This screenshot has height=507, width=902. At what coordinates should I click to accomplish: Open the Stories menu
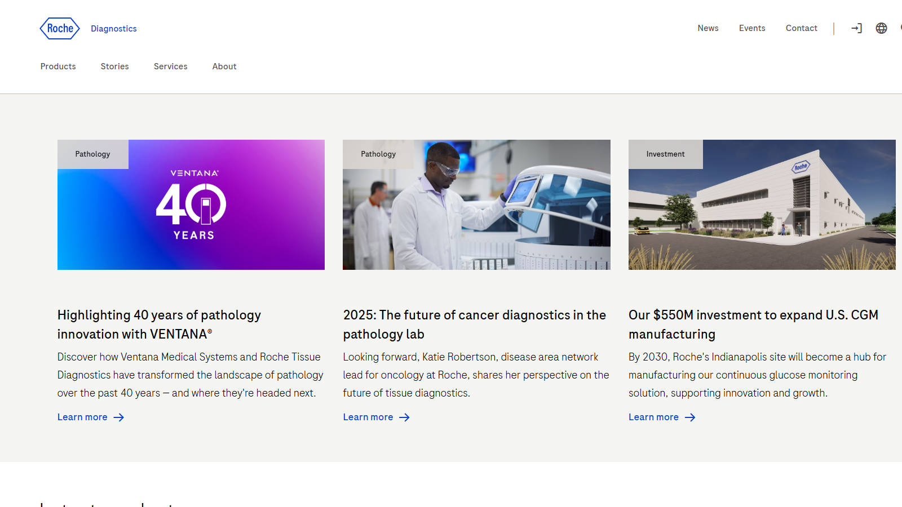[115, 66]
